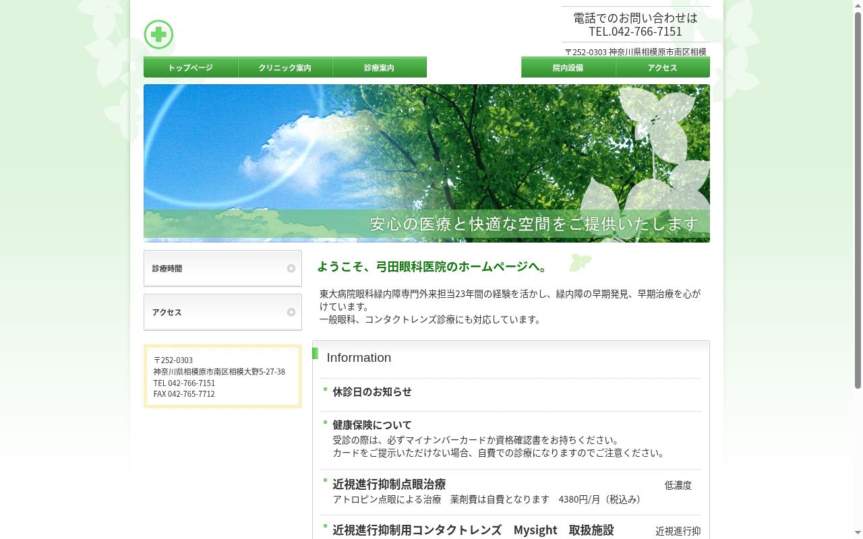Open the トップページ menu tab

coord(191,67)
